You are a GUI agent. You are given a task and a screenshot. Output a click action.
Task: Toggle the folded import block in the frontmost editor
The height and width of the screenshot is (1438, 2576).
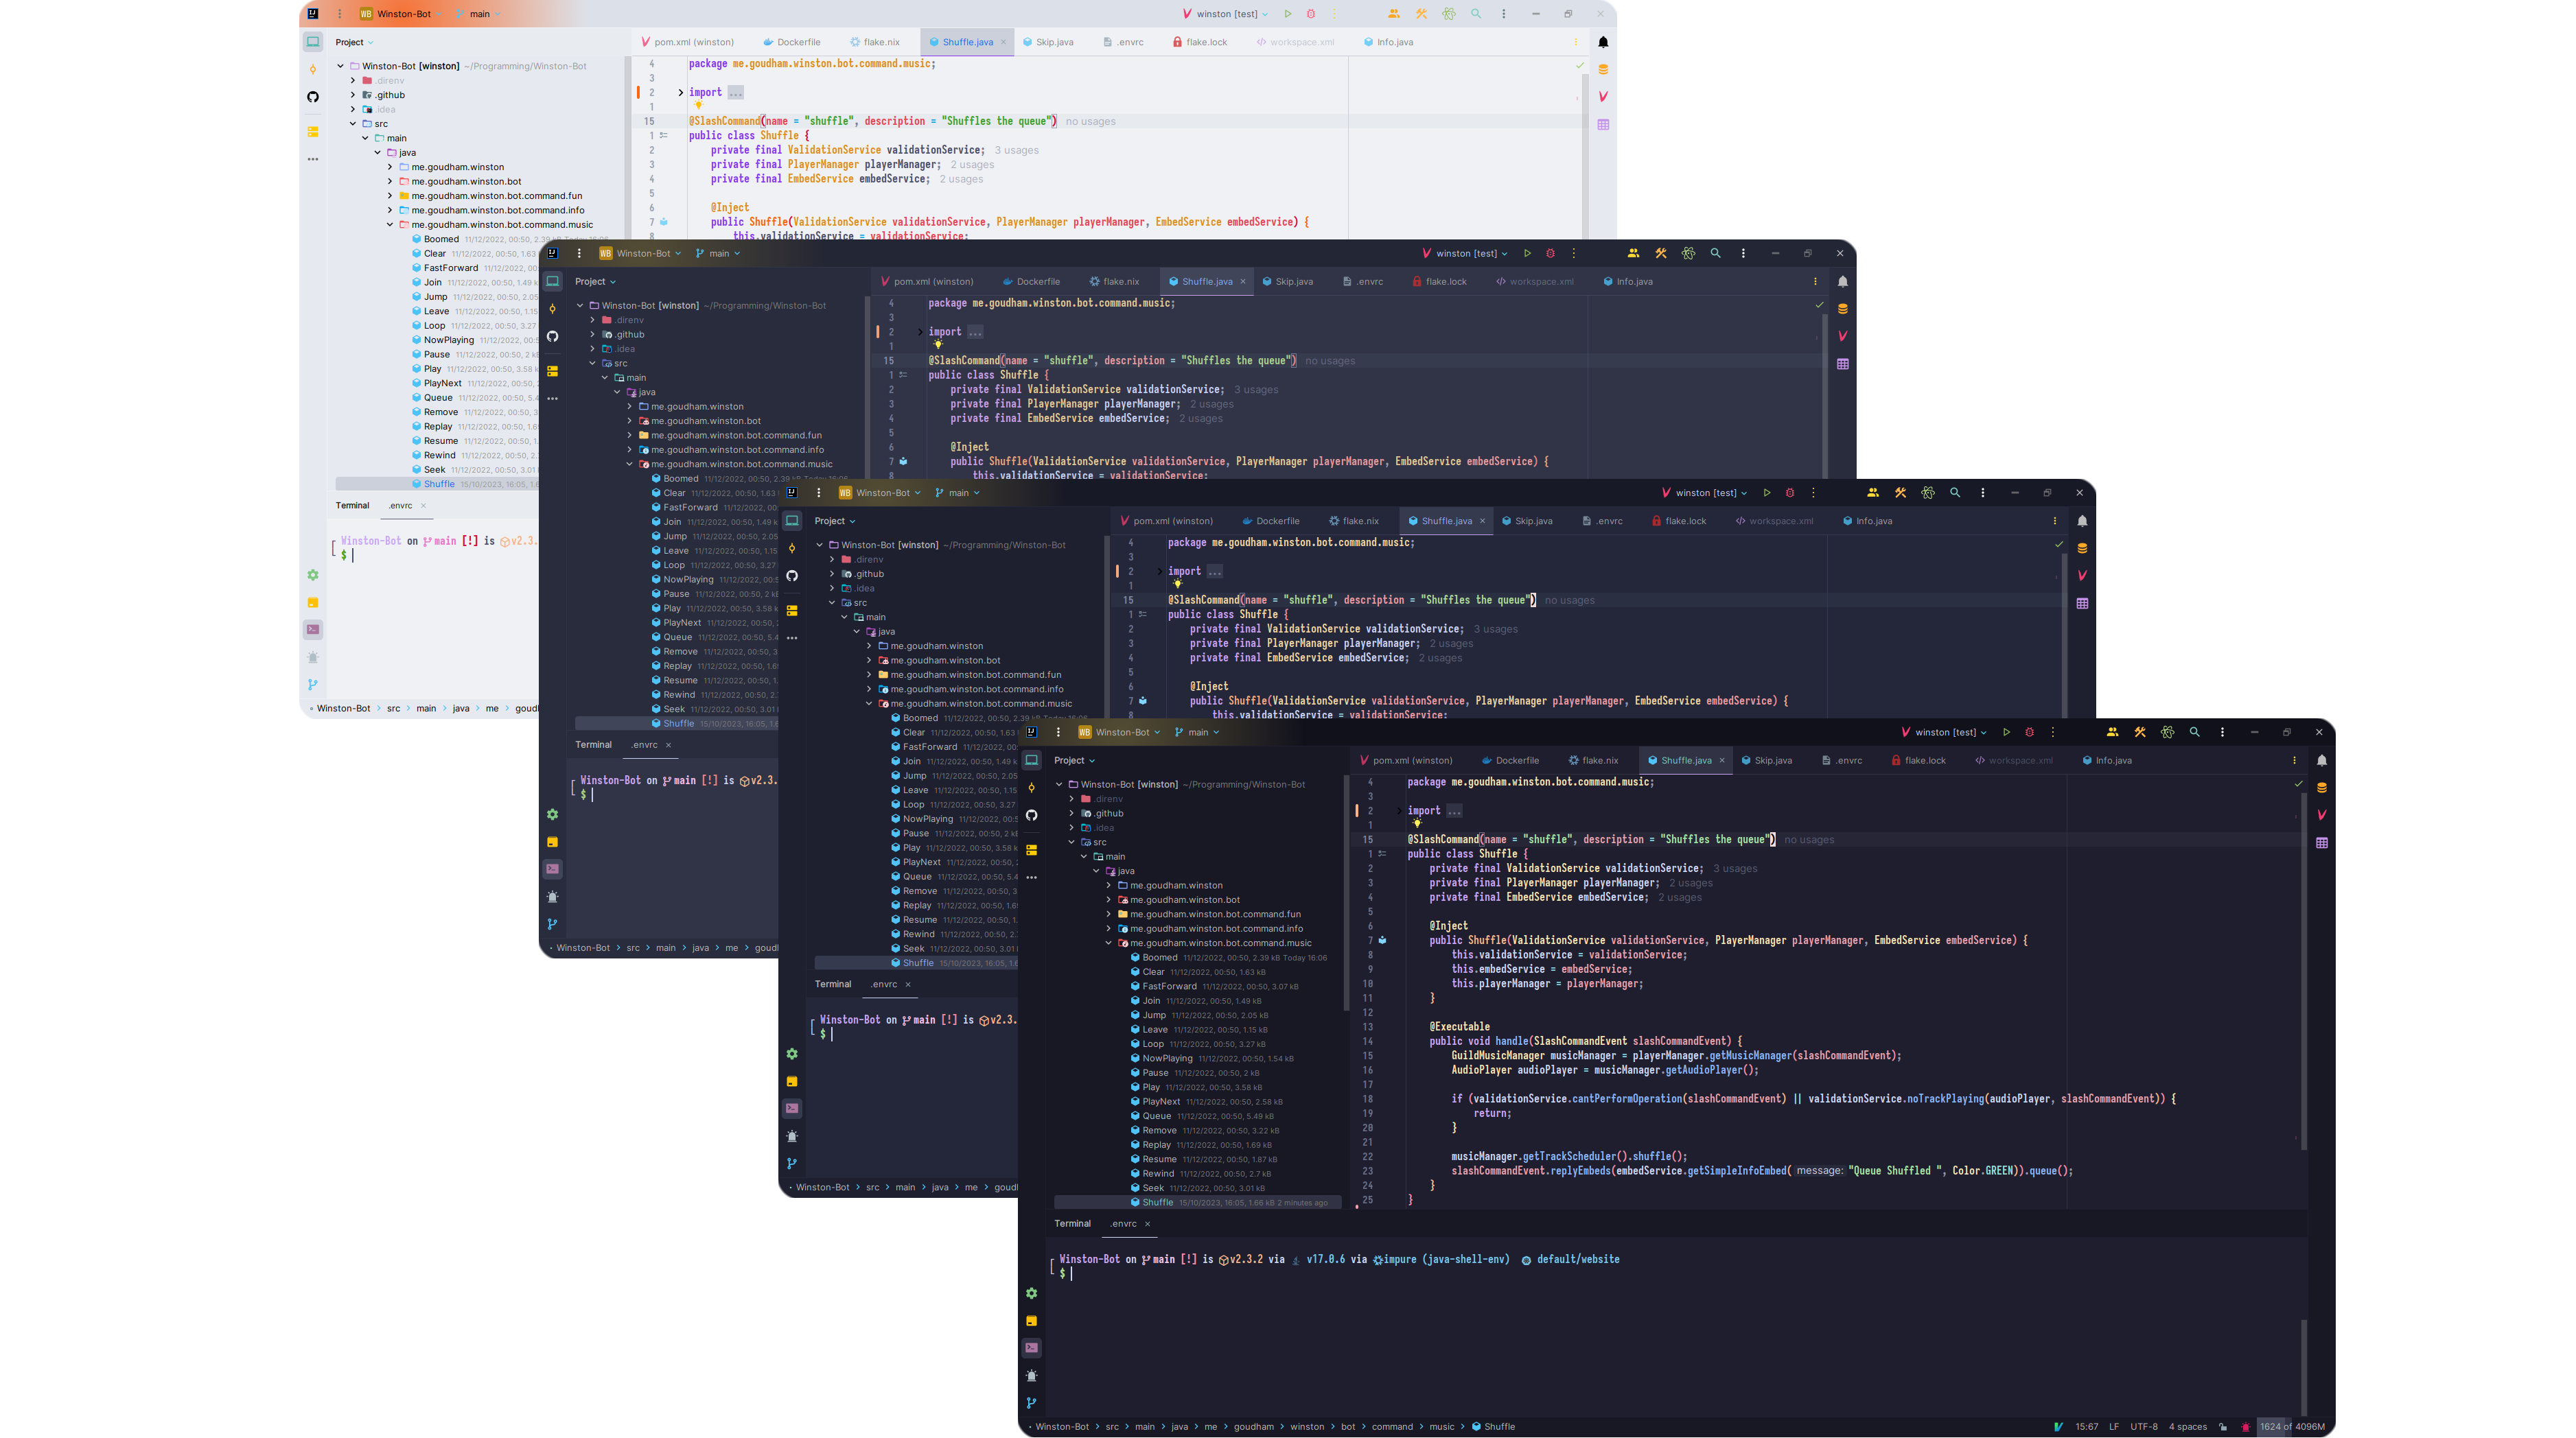click(1399, 812)
